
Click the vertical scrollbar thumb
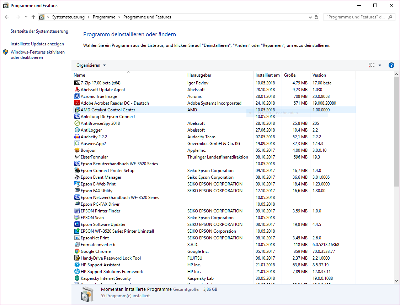396,132
